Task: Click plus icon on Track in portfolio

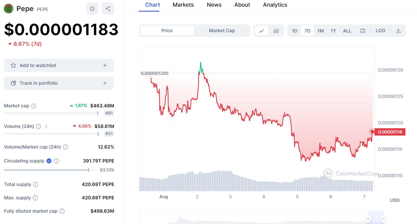Action: 105,83
